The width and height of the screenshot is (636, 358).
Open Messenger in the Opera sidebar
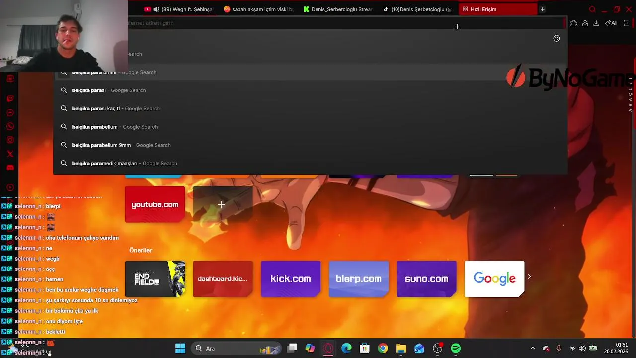tap(10, 113)
